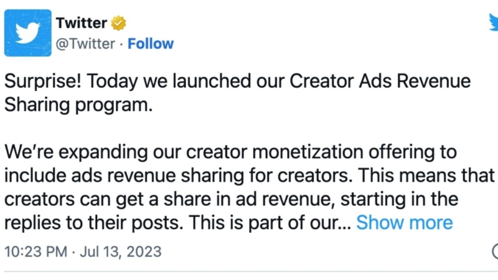The width and height of the screenshot is (498, 280).
Task: Click the 10:23 PM time
Action: (x=35, y=252)
